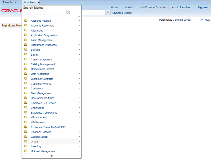213x160 pixels.
Task: Click the menu scroll-up arrow
Action: [x=79, y=16]
